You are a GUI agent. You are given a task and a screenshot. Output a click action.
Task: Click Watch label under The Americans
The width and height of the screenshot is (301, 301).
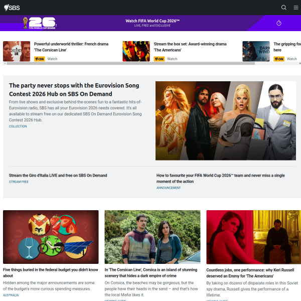point(172,59)
